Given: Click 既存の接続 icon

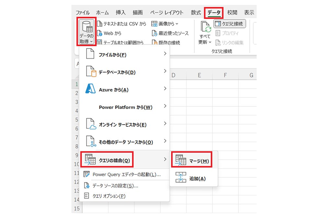Looking at the screenshot, I should 154,42.
